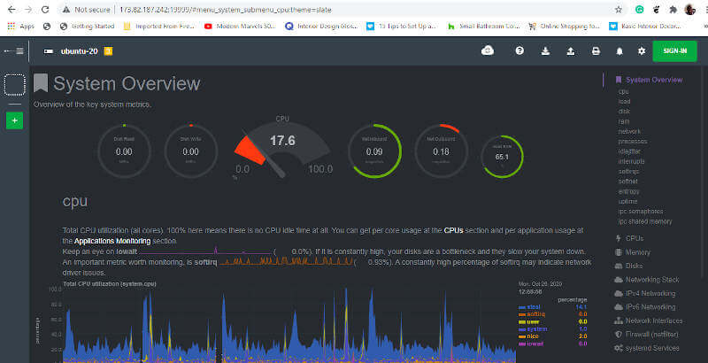Viewport: 708px width, 363px height.
Task: Toggle the system dimension in chart legend
Action: (535, 328)
